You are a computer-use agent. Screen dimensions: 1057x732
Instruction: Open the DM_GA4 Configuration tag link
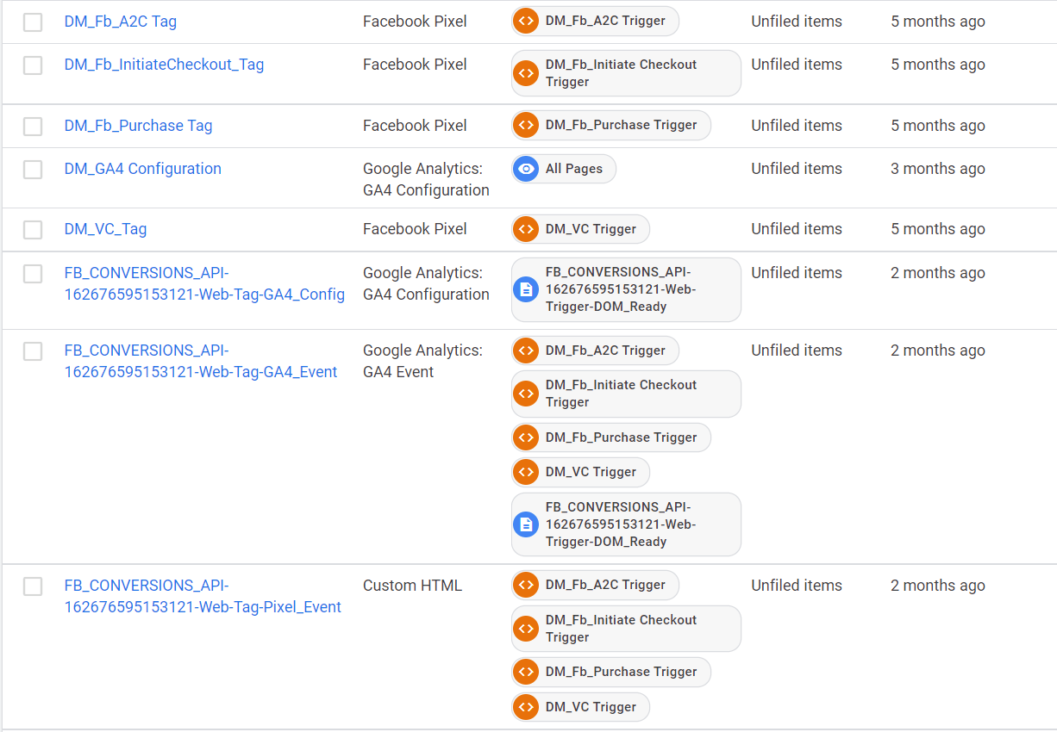(x=142, y=169)
